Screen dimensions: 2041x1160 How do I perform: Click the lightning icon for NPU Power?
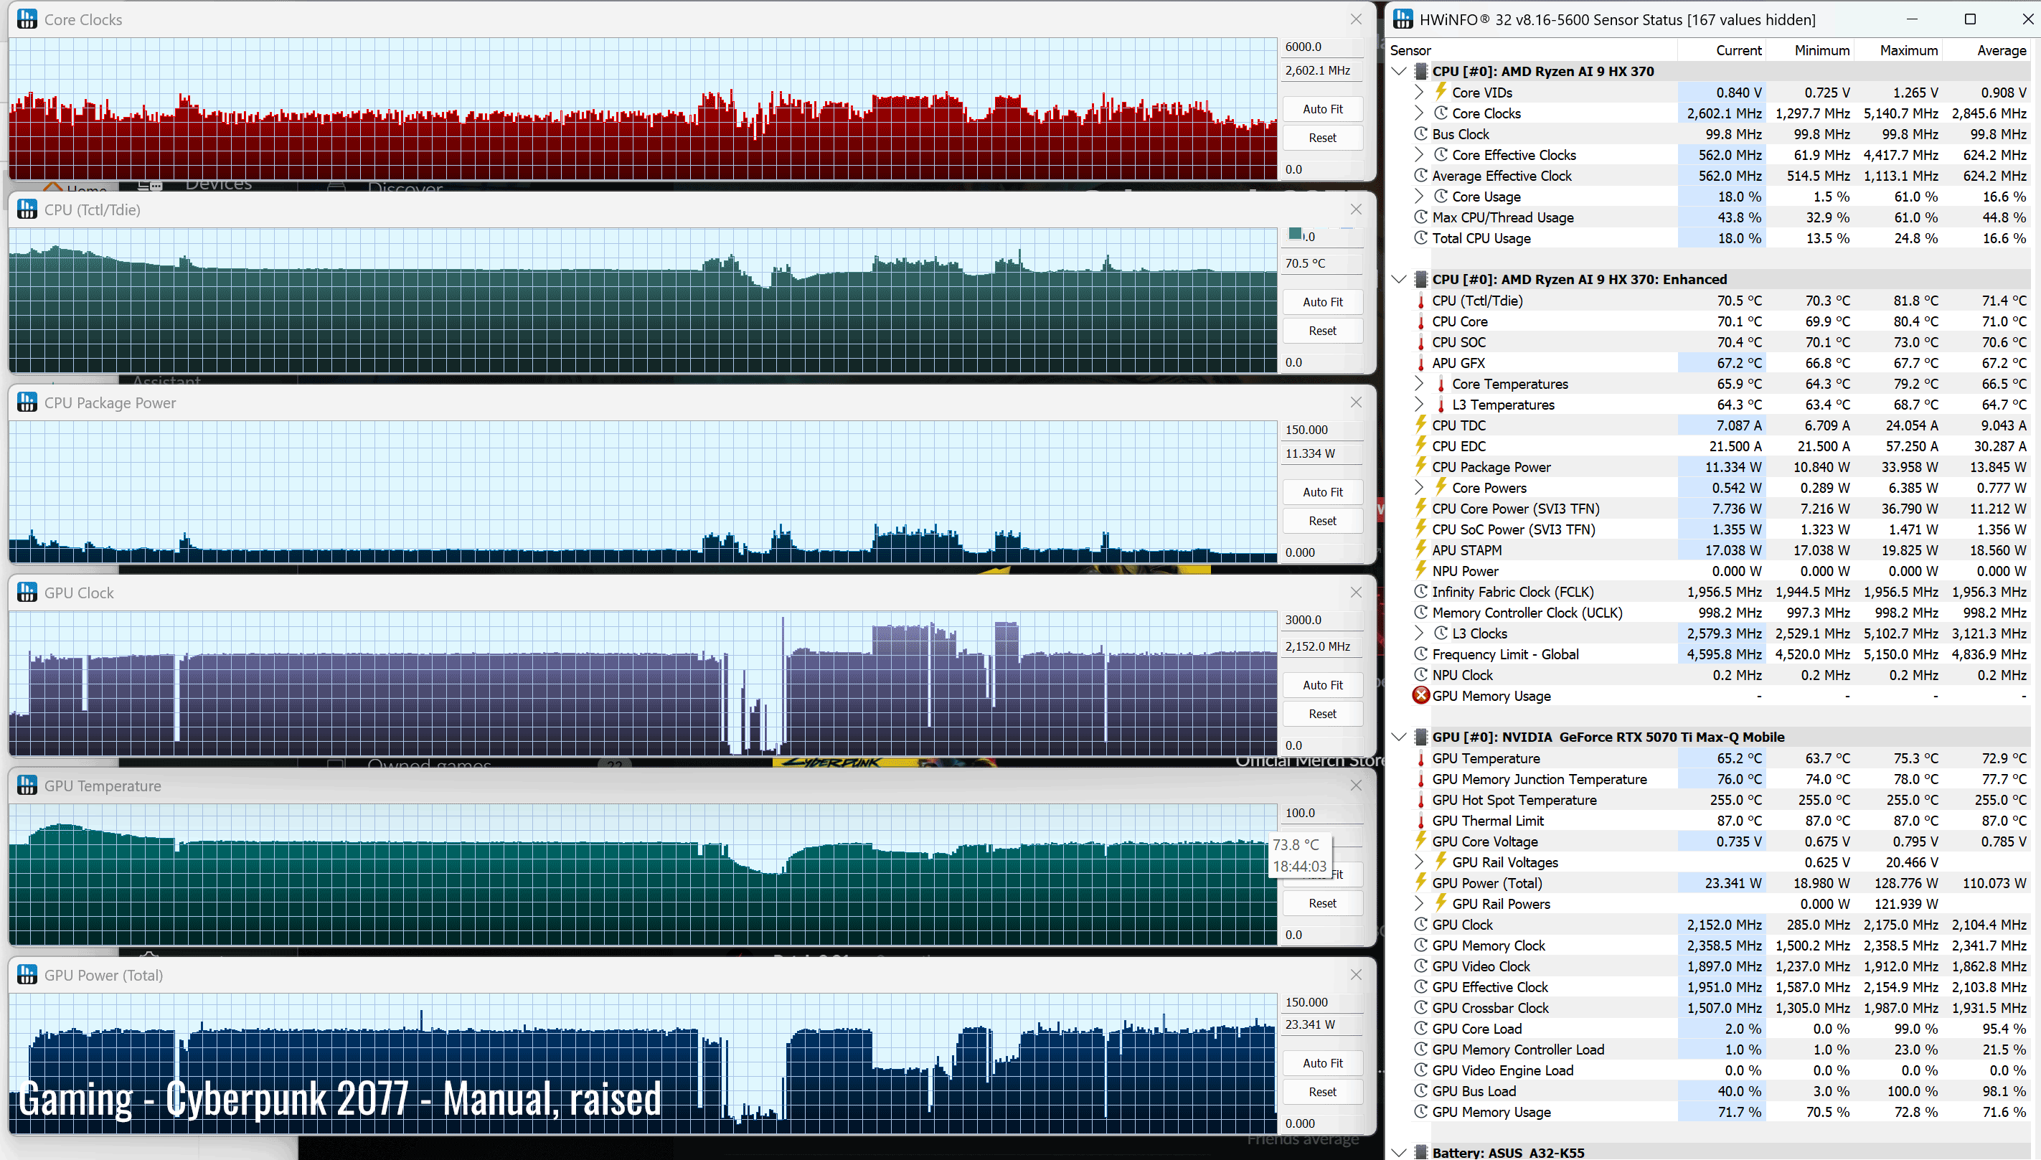(1420, 570)
